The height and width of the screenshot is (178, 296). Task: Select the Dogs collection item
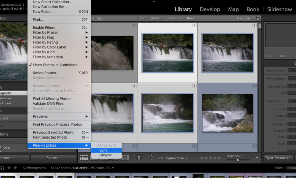[7, 147]
